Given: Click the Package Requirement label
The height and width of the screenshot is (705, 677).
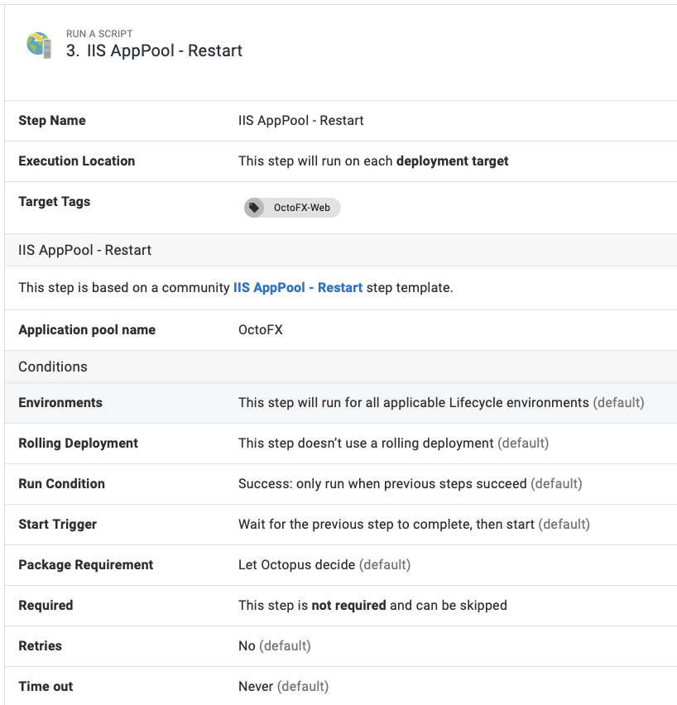Looking at the screenshot, I should [86, 564].
